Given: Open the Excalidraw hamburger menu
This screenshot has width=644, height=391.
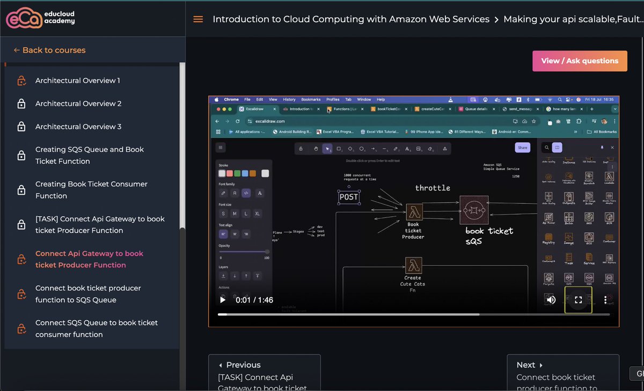Looking at the screenshot, I should [220, 147].
